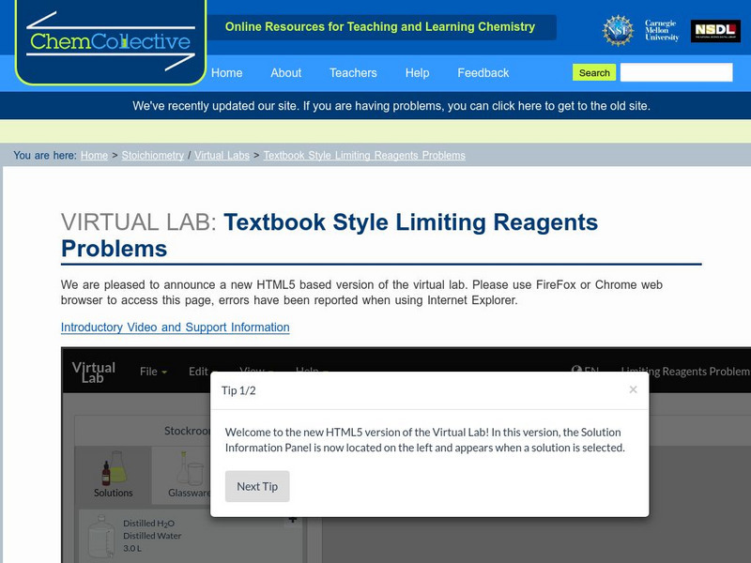751x563 pixels.
Task: Open Introductory Video and Support Information
Action: click(175, 327)
